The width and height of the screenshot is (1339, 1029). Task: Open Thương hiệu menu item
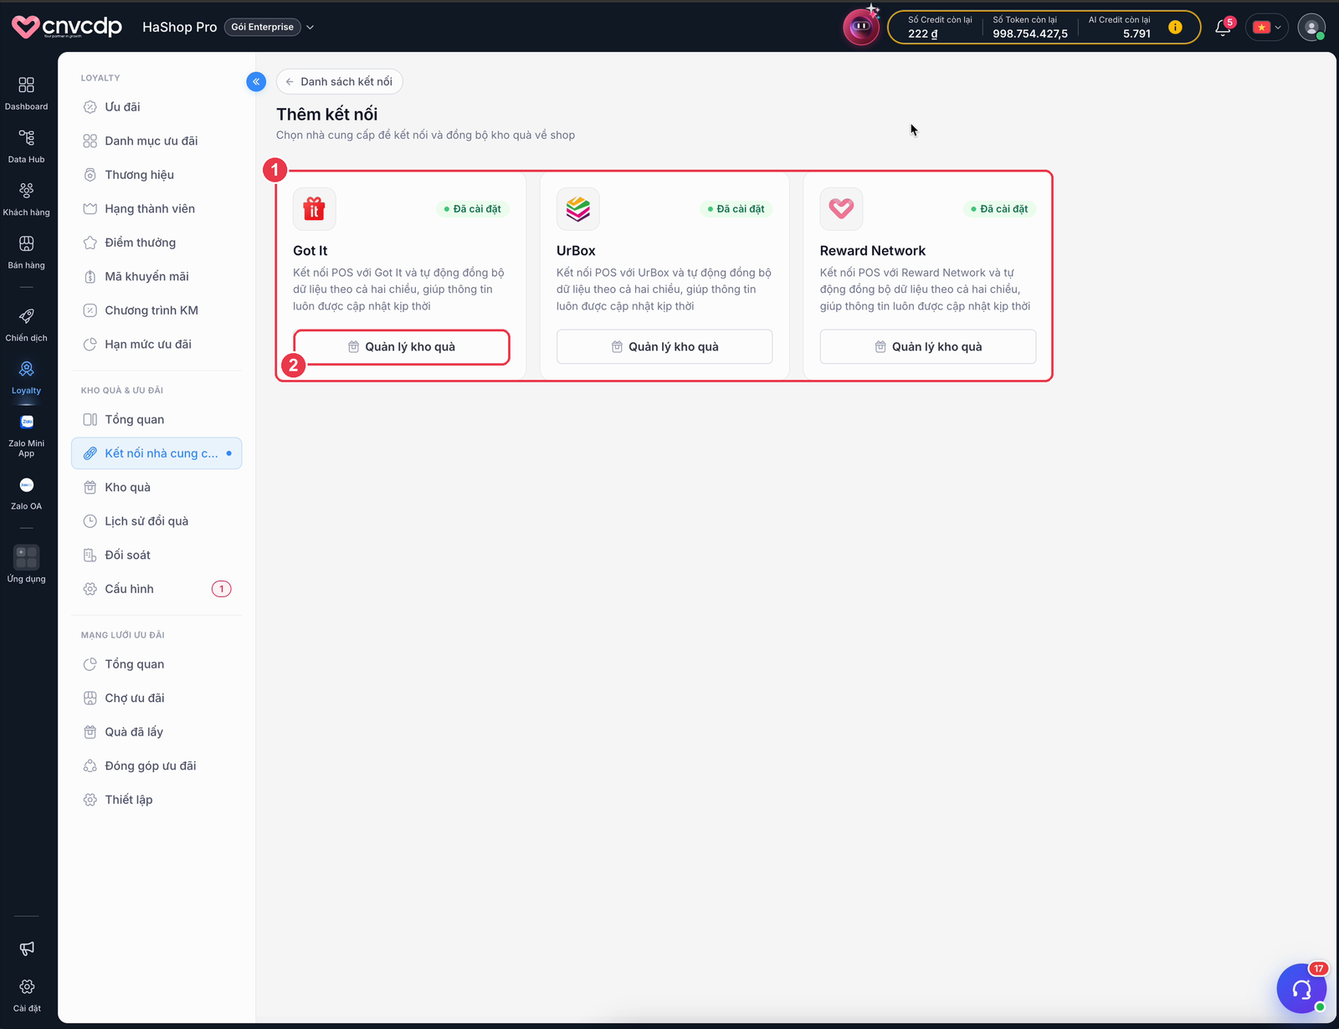click(156, 175)
